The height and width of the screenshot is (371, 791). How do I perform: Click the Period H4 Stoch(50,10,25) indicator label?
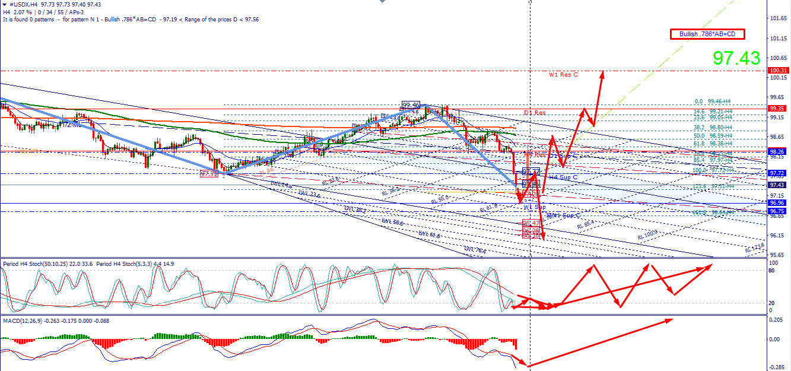coord(47,264)
